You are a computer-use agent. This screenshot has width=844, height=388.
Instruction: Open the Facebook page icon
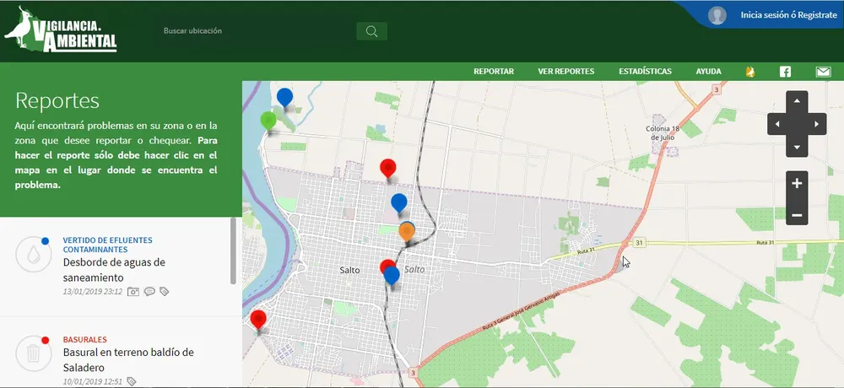(785, 72)
